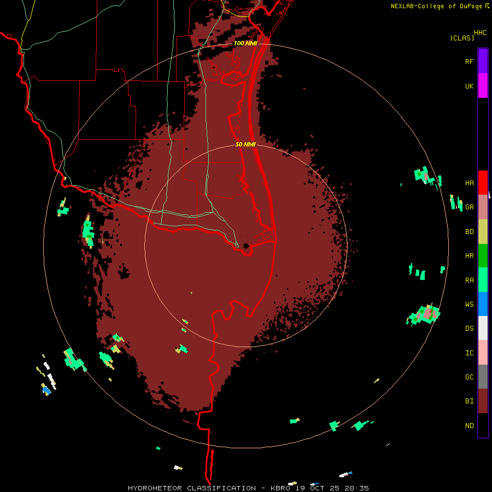Click the radar site black dot

246,245
